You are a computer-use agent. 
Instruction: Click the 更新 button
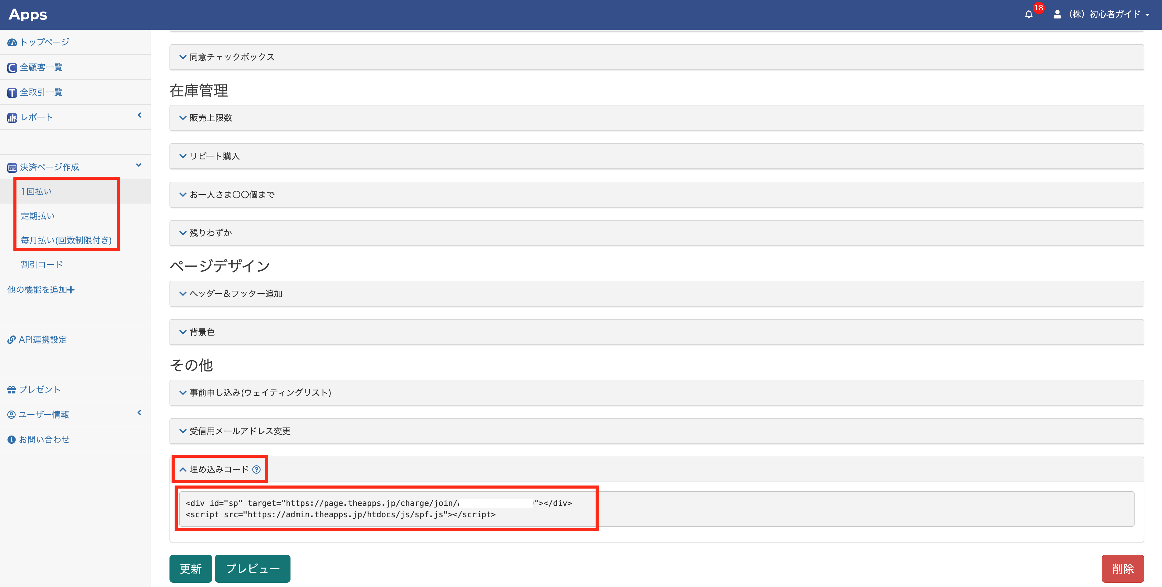(191, 569)
